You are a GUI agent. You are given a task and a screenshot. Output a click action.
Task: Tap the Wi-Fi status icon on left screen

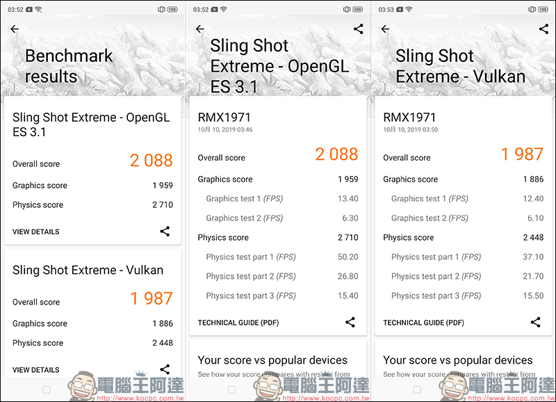coord(38,10)
